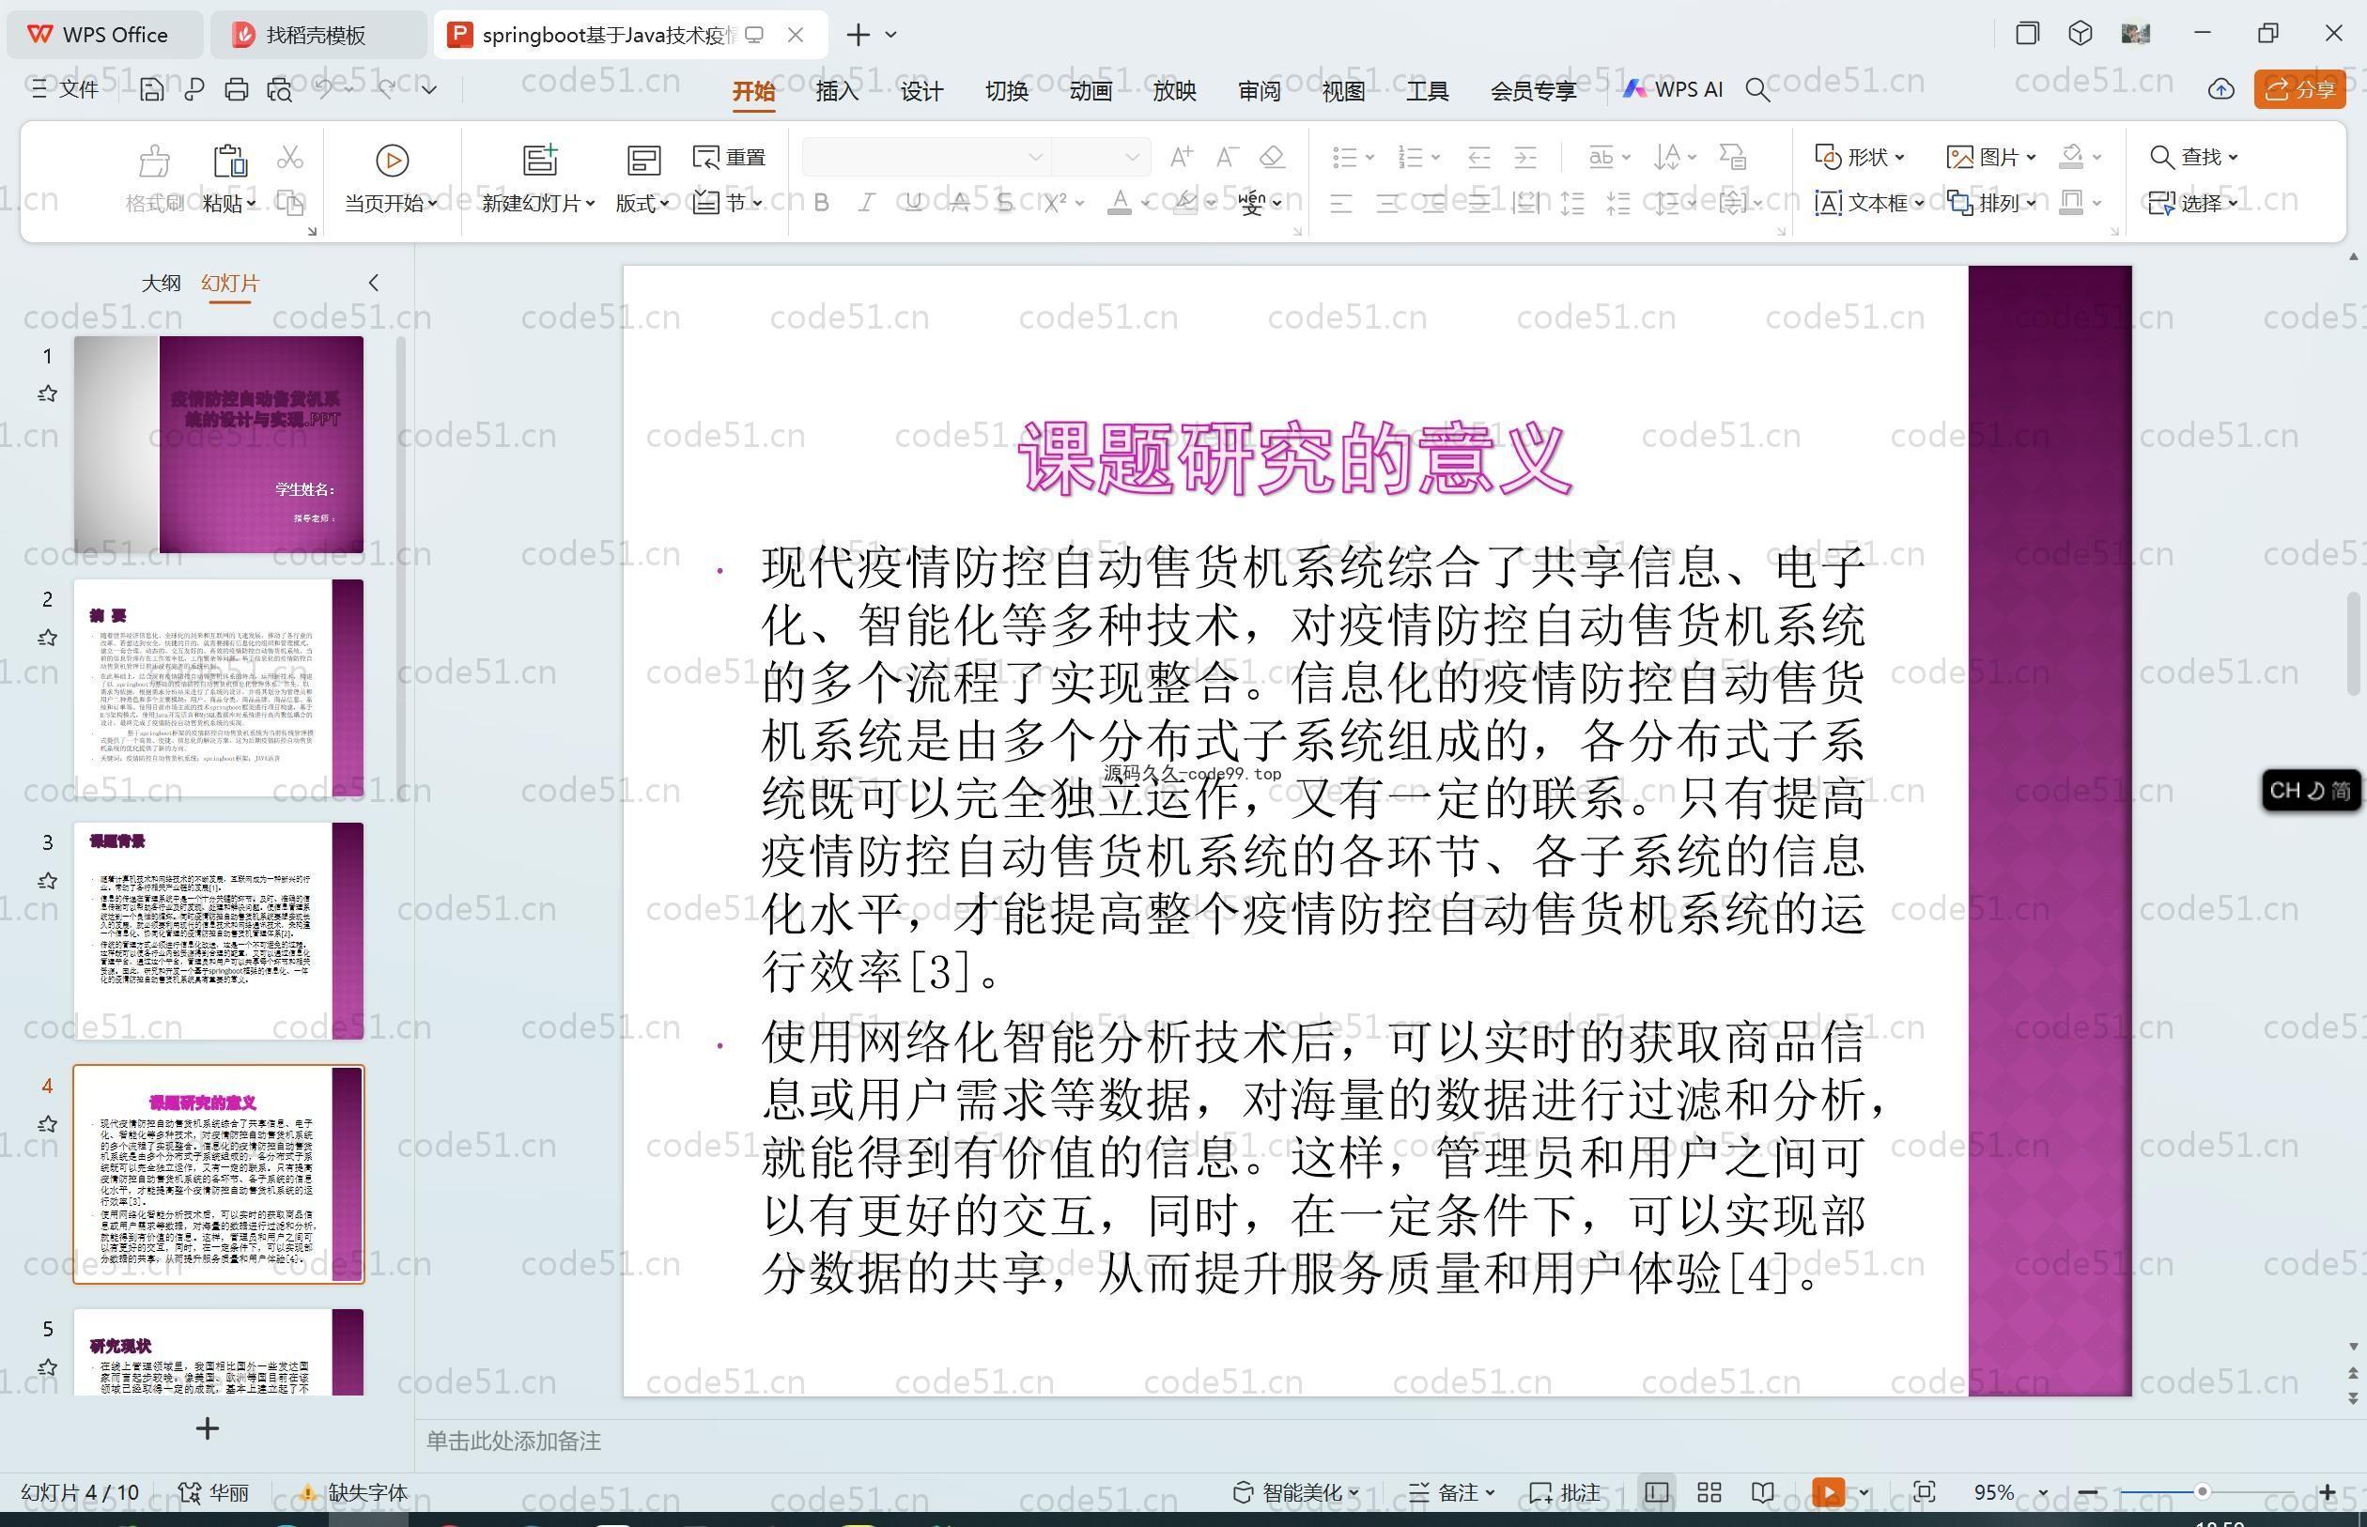The height and width of the screenshot is (1527, 2367).
Task: Click the Comments (批注) button
Action: (x=1565, y=1492)
